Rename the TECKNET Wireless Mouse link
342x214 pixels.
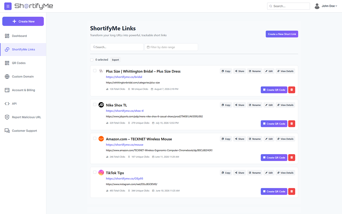click(x=255, y=139)
